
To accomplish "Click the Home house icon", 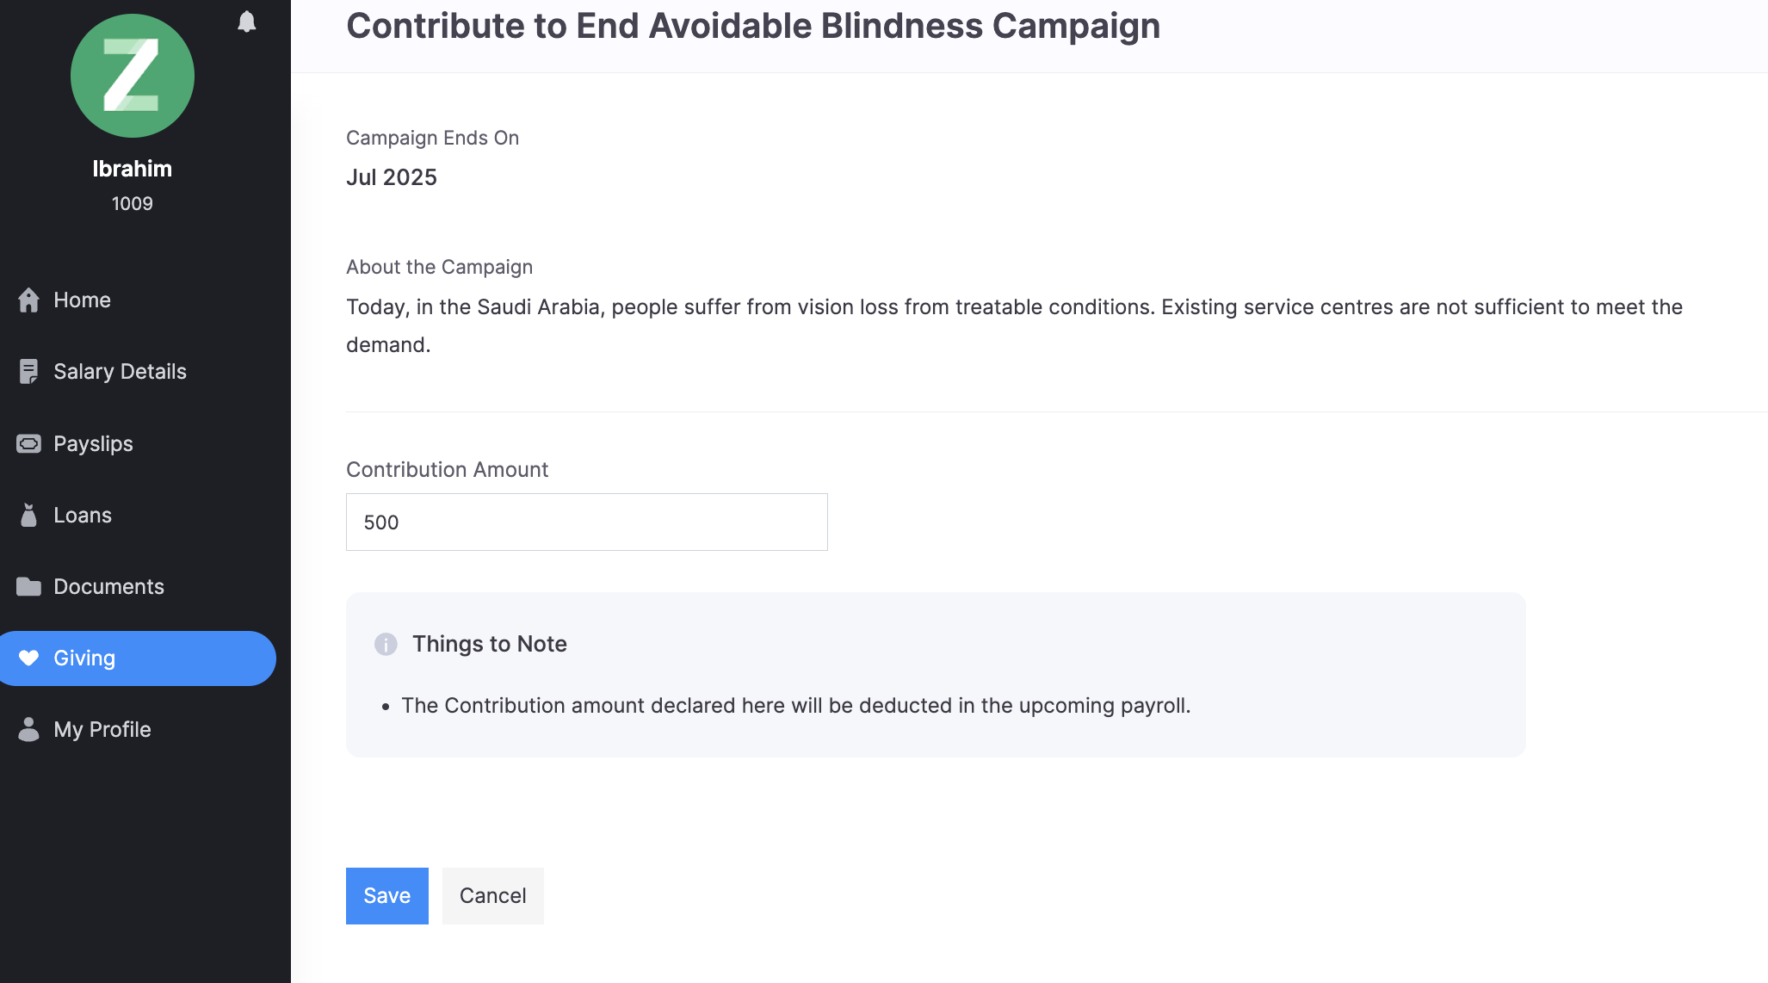I will coord(28,300).
